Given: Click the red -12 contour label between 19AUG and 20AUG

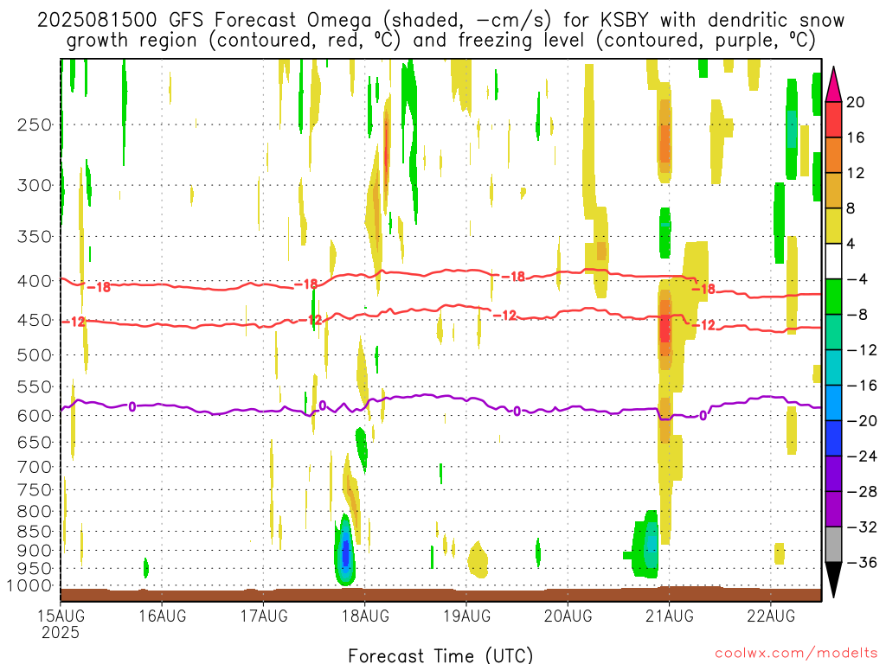Looking at the screenshot, I should coord(505,315).
